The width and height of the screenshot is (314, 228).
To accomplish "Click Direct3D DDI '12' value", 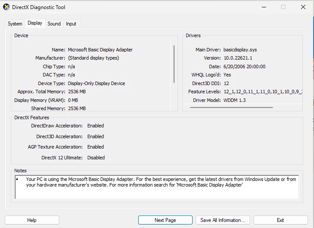I will point(226,83).
